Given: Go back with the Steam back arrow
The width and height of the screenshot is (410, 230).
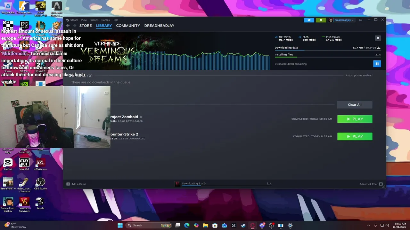Looking at the screenshot, I should 68,26.
